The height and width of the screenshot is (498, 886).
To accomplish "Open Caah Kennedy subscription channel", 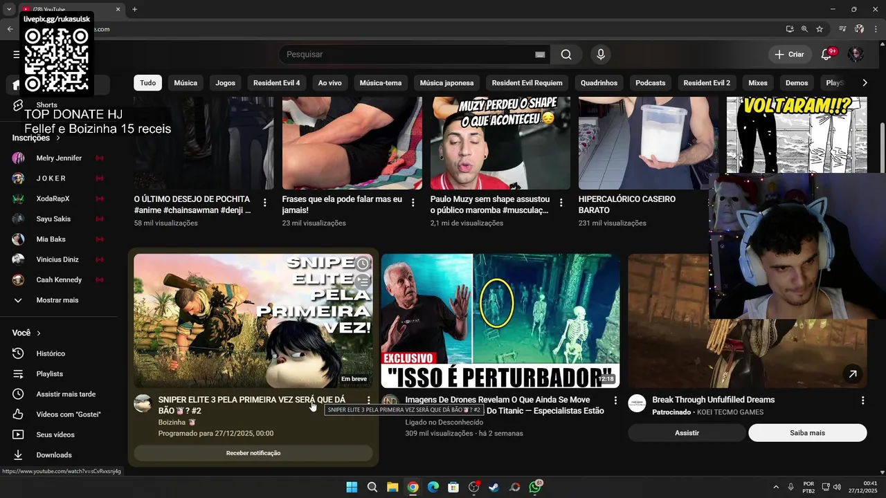I will pos(59,280).
